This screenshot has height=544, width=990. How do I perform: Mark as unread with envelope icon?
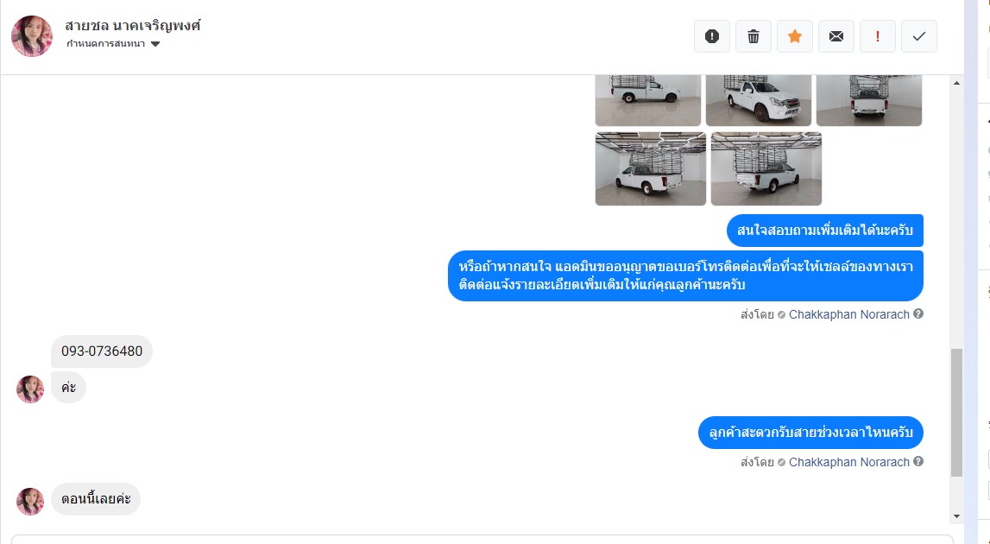(x=836, y=36)
